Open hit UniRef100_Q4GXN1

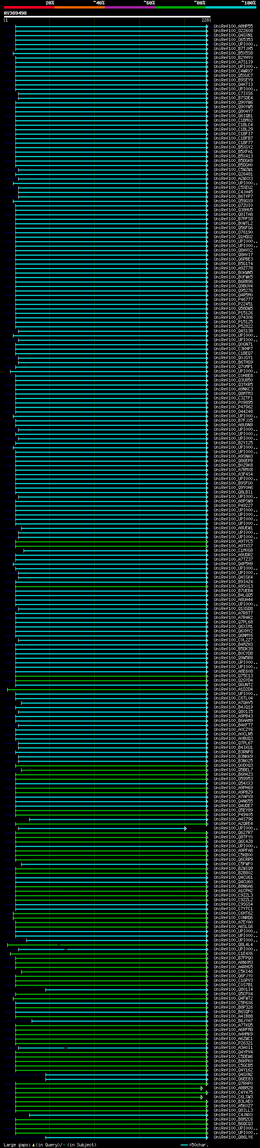(x=233, y=35)
